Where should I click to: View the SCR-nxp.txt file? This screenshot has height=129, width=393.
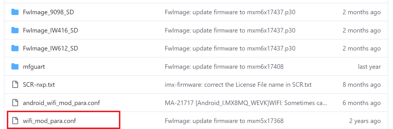[39, 85]
